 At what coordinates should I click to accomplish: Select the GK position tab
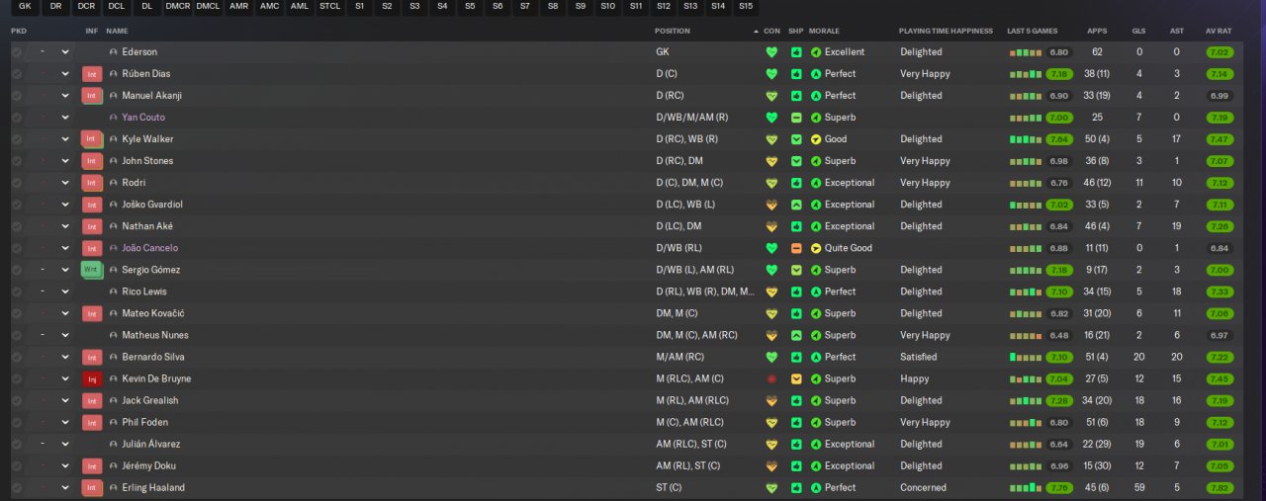tap(26, 6)
